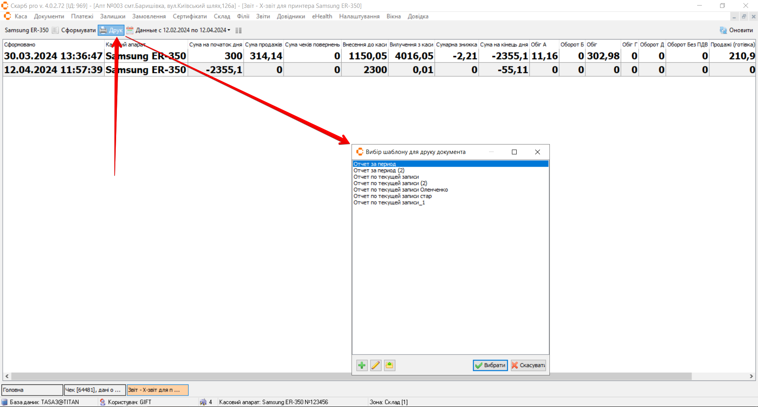758x407 pixels.
Task: Expand the date range dropdown arrow
Action: point(229,30)
